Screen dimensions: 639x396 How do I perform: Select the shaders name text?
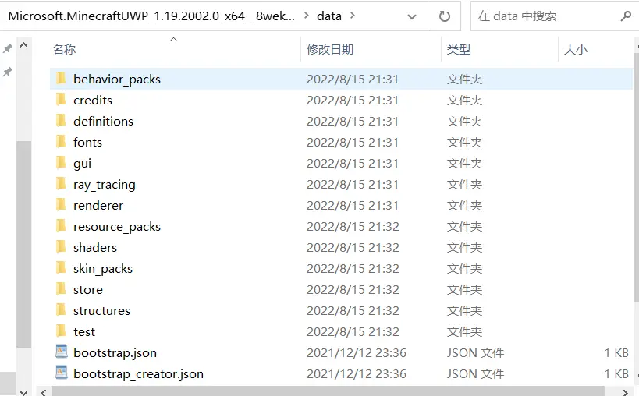pos(94,248)
